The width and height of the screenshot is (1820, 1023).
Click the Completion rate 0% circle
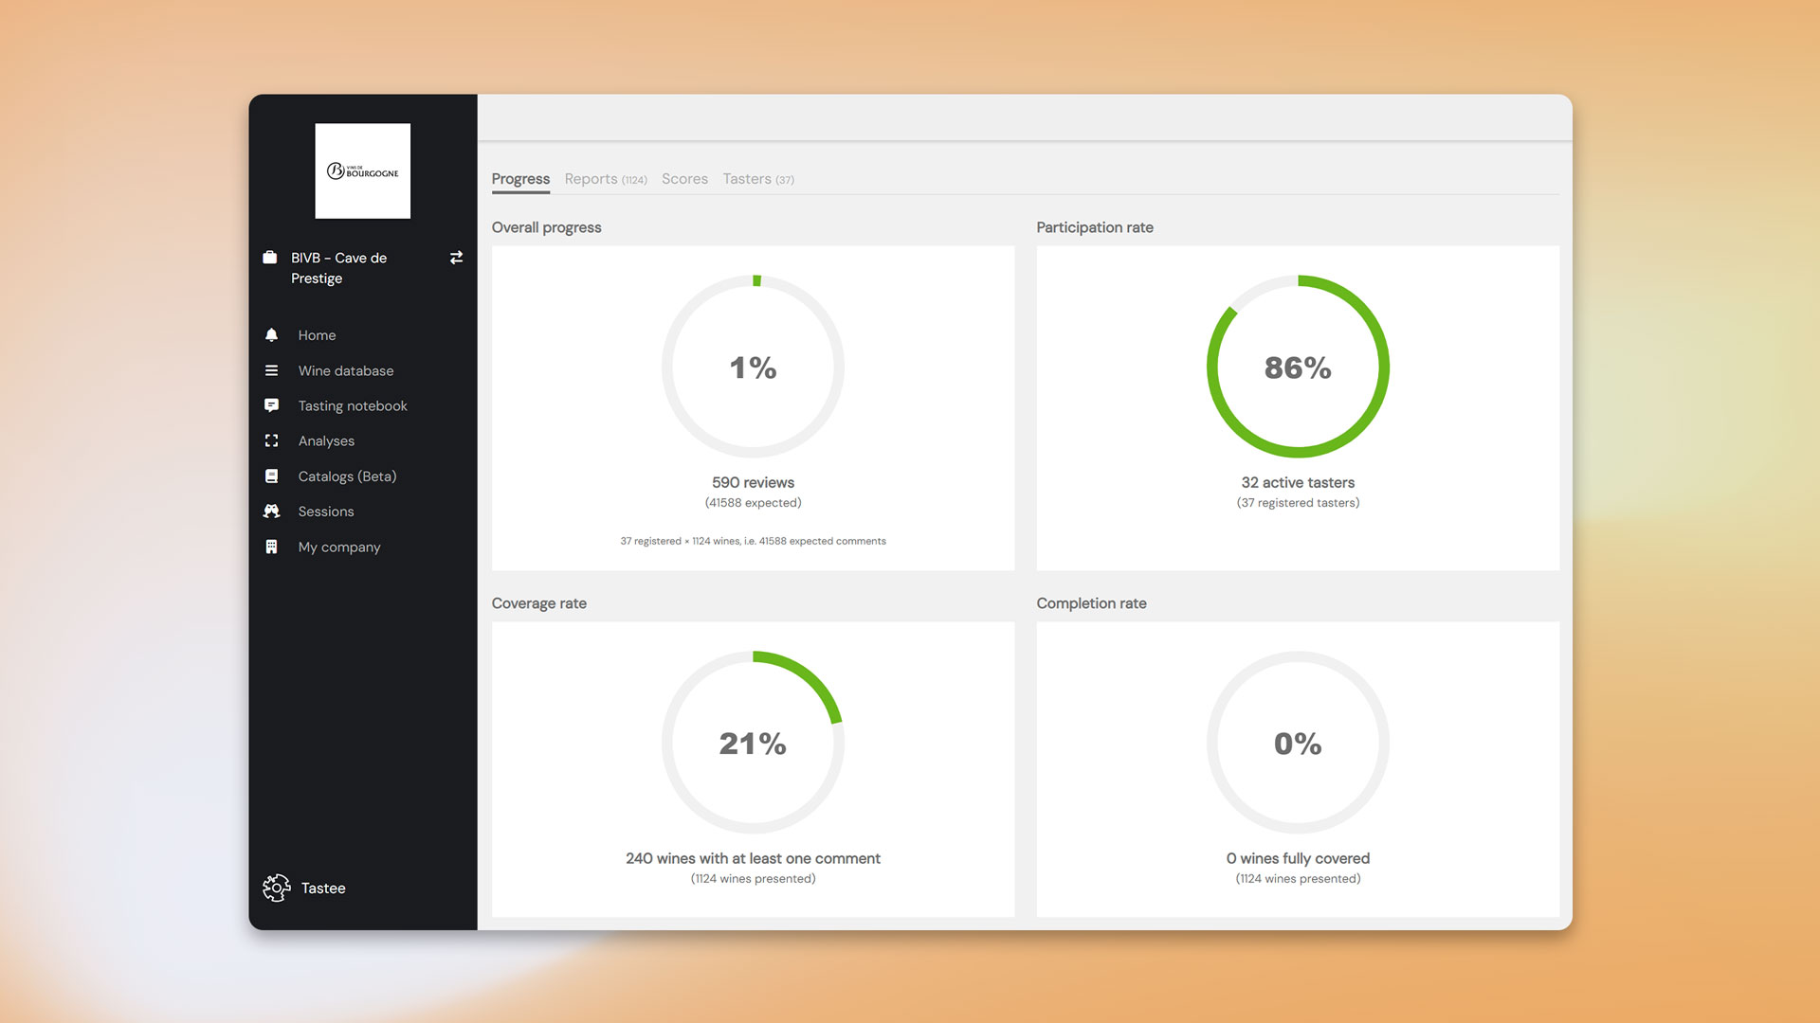[1297, 744]
